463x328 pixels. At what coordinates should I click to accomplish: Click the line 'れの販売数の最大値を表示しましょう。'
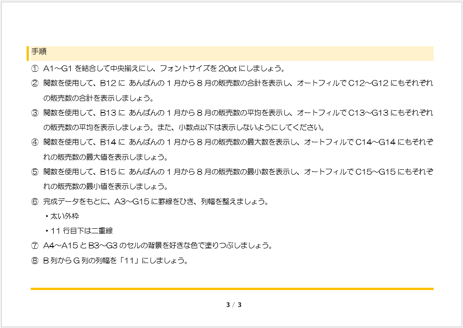[106, 157]
